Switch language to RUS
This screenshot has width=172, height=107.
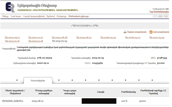[166, 16]
